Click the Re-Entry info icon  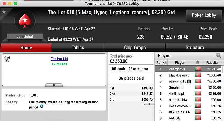point(42,106)
